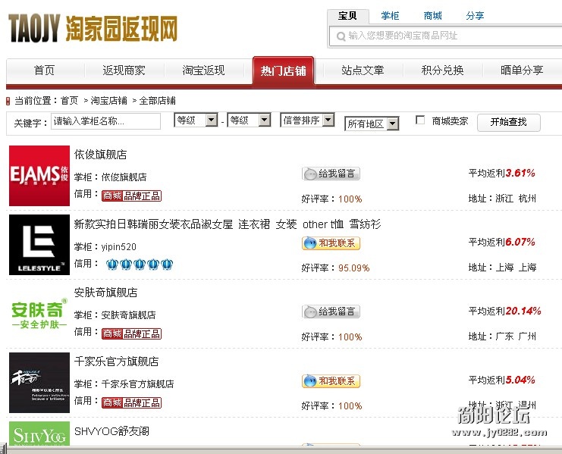Open the 千家乐 black shop logo thumbnail
562x454 pixels.
coord(39,383)
